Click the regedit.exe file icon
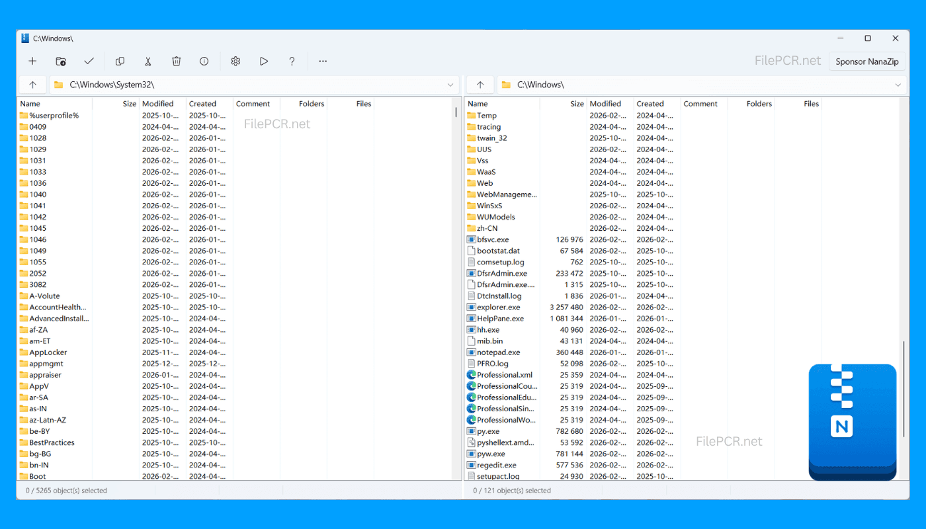The width and height of the screenshot is (926, 529). point(472,465)
